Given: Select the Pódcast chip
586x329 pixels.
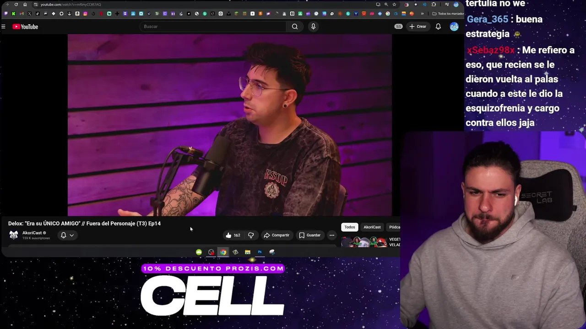Looking at the screenshot, I should tap(394, 227).
